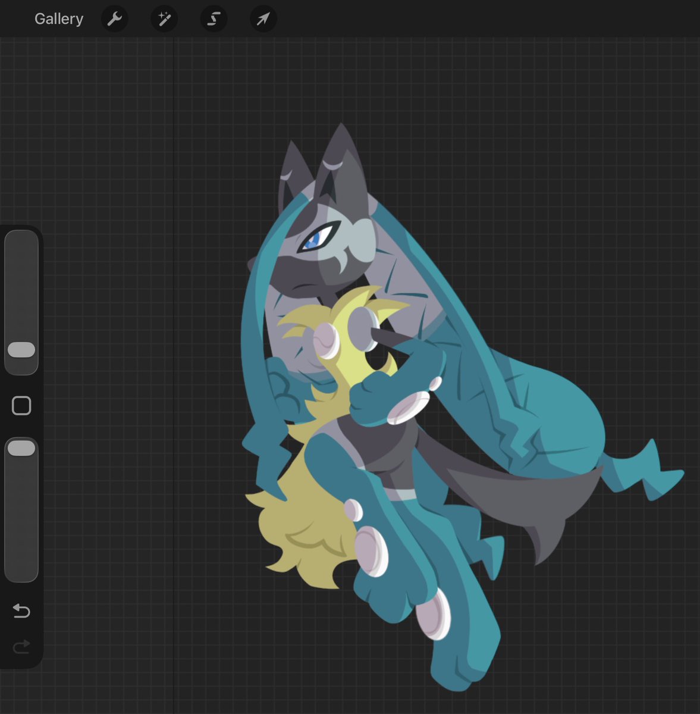Open the Gallery view

click(x=59, y=19)
